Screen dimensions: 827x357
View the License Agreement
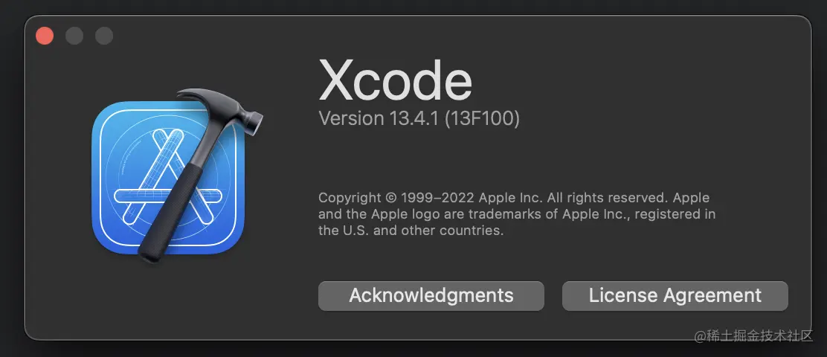pyautogui.click(x=675, y=296)
